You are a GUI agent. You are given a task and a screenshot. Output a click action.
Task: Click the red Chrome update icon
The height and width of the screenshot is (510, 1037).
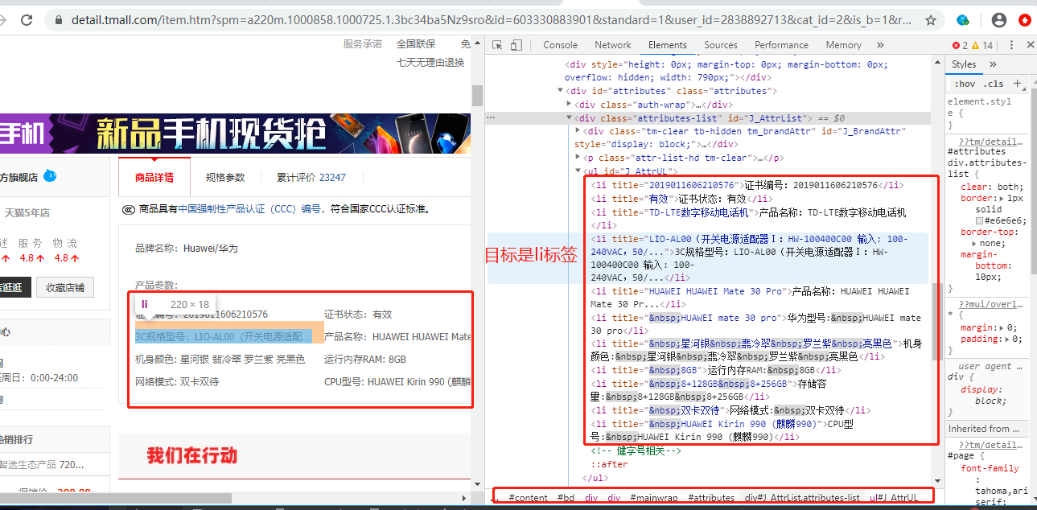[1025, 21]
